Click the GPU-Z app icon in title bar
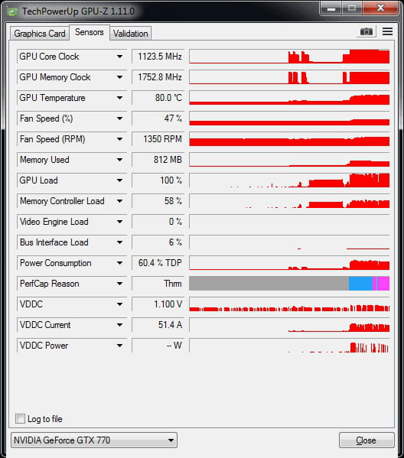 (13, 11)
